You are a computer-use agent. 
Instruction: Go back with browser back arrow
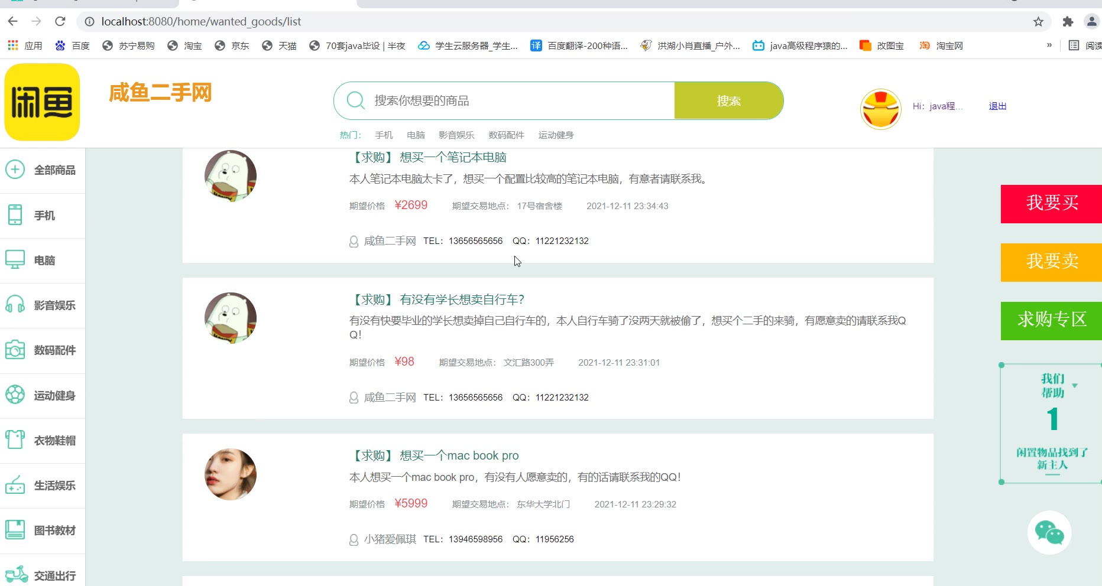tap(13, 21)
